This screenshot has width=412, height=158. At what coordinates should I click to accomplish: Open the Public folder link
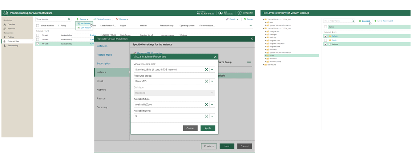click(x=334, y=40)
